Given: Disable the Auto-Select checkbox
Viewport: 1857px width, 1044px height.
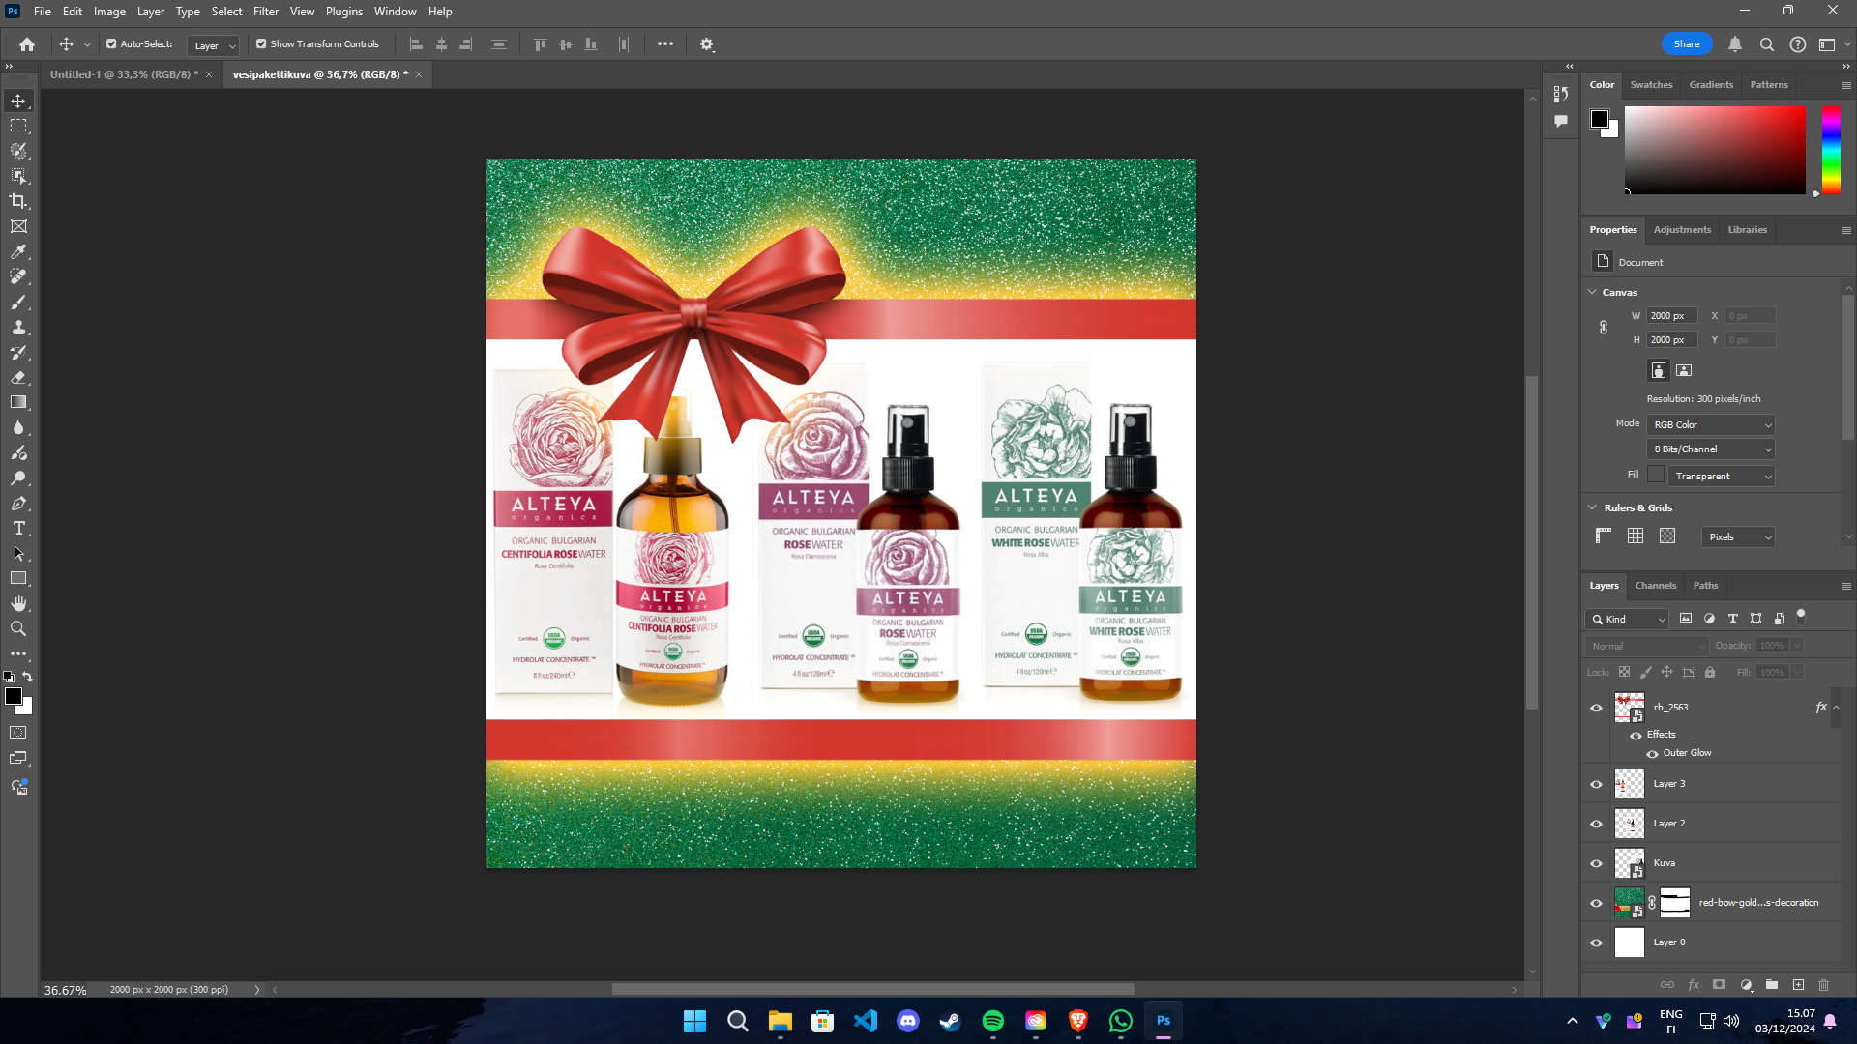Looking at the screenshot, I should coord(111,43).
